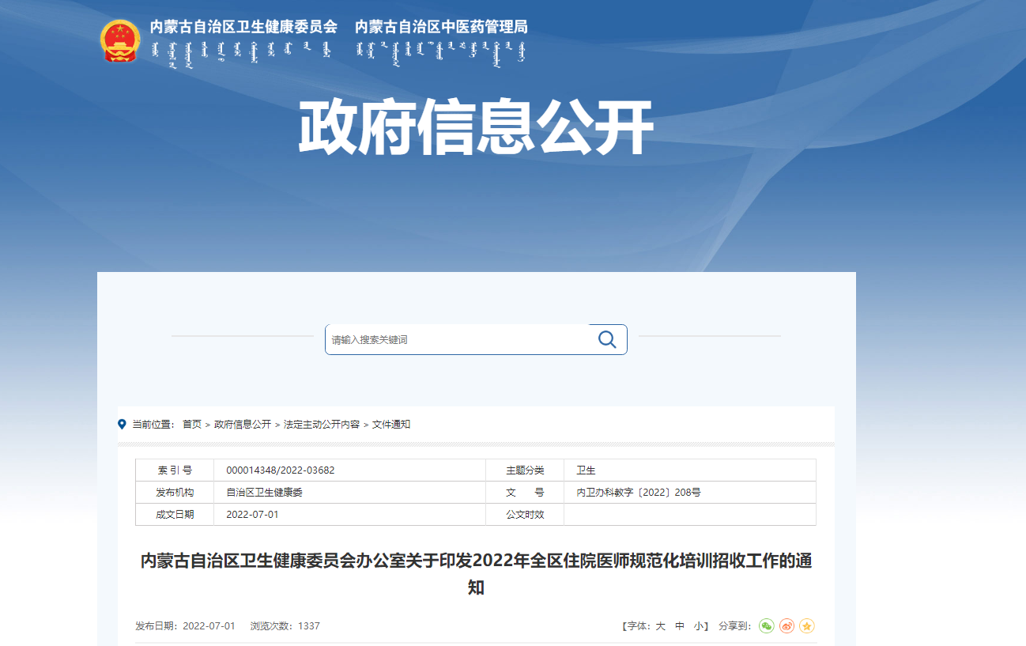Click the location pin icon
Image resolution: width=1026 pixels, height=646 pixels.
122,424
